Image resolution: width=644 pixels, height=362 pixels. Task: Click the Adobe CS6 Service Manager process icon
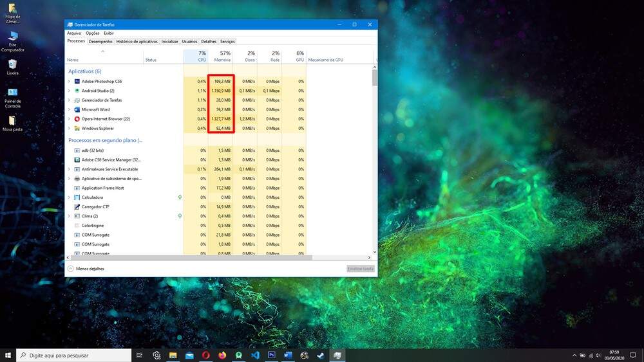point(77,160)
